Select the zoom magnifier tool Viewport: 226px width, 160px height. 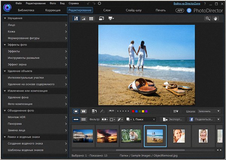pos(208,18)
